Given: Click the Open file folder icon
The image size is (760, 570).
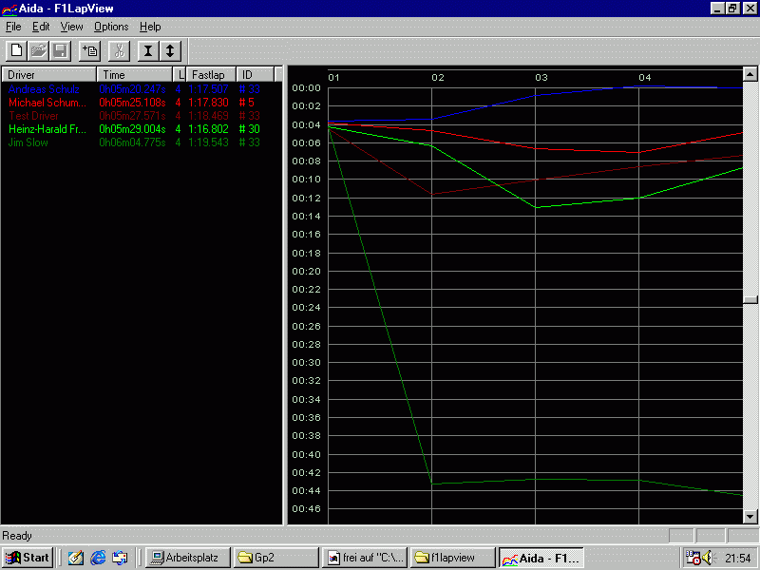Looking at the screenshot, I should point(38,50).
